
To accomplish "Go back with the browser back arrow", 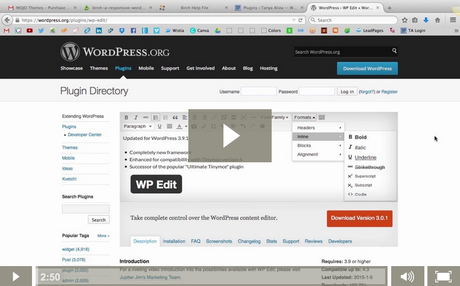I will click(7, 21).
